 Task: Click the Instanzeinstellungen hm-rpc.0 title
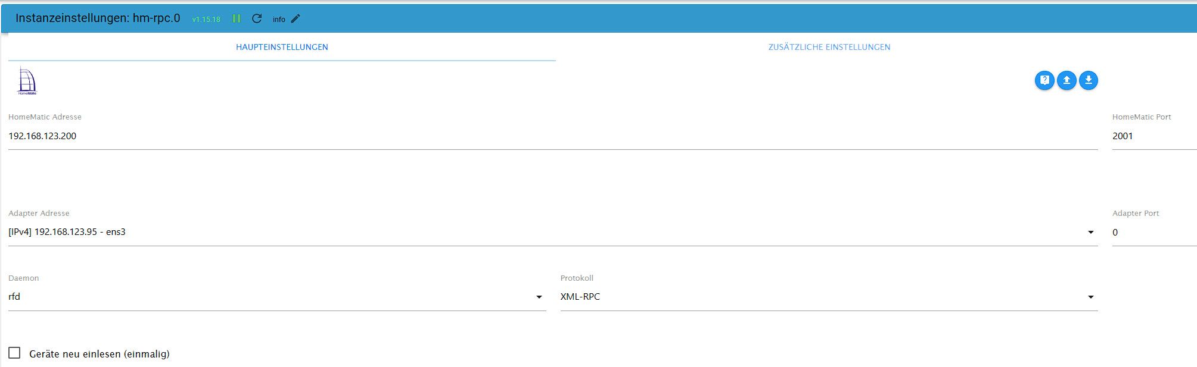(x=98, y=18)
